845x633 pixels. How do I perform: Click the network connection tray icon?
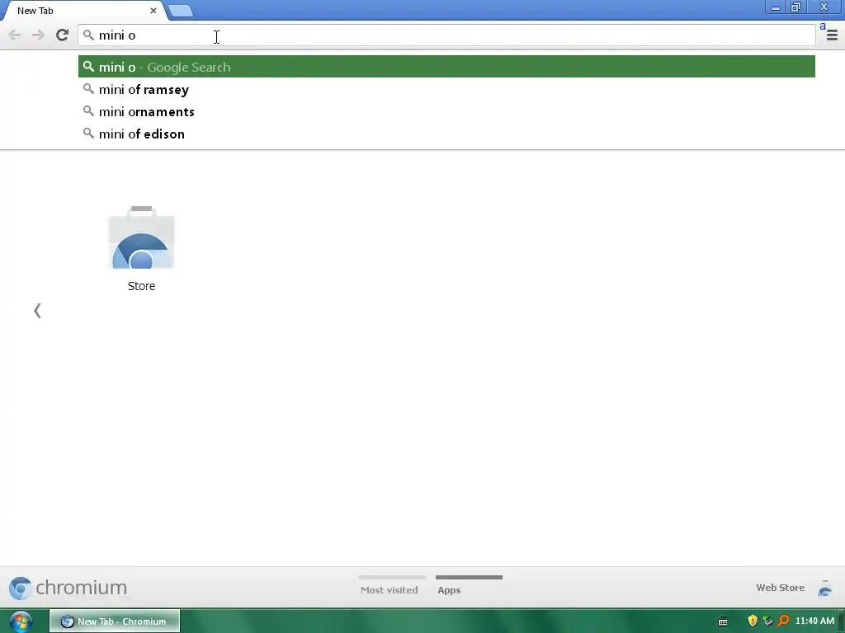point(767,621)
